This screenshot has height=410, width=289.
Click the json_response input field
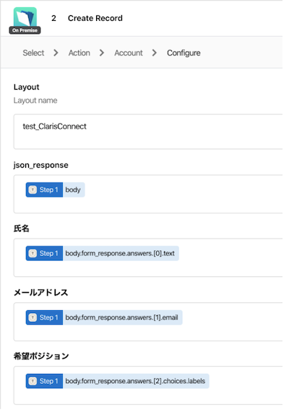point(148,194)
